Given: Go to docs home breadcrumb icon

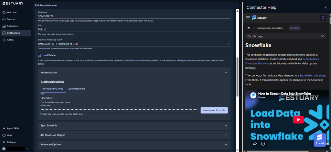Looking at the screenshot, I should tap(249, 28).
